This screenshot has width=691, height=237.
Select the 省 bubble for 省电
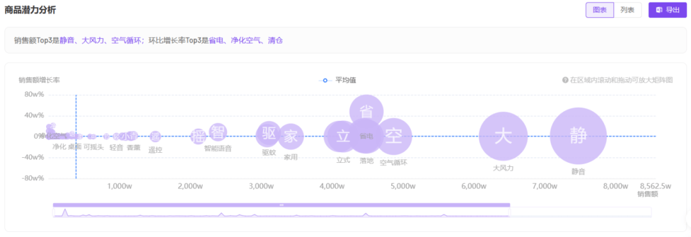click(x=366, y=111)
